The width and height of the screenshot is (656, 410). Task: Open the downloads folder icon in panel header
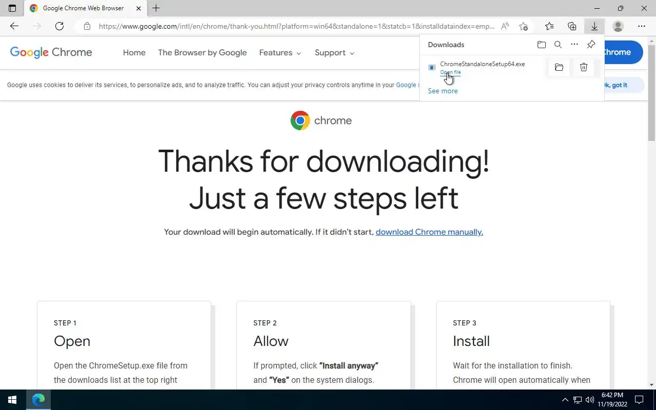(x=542, y=45)
